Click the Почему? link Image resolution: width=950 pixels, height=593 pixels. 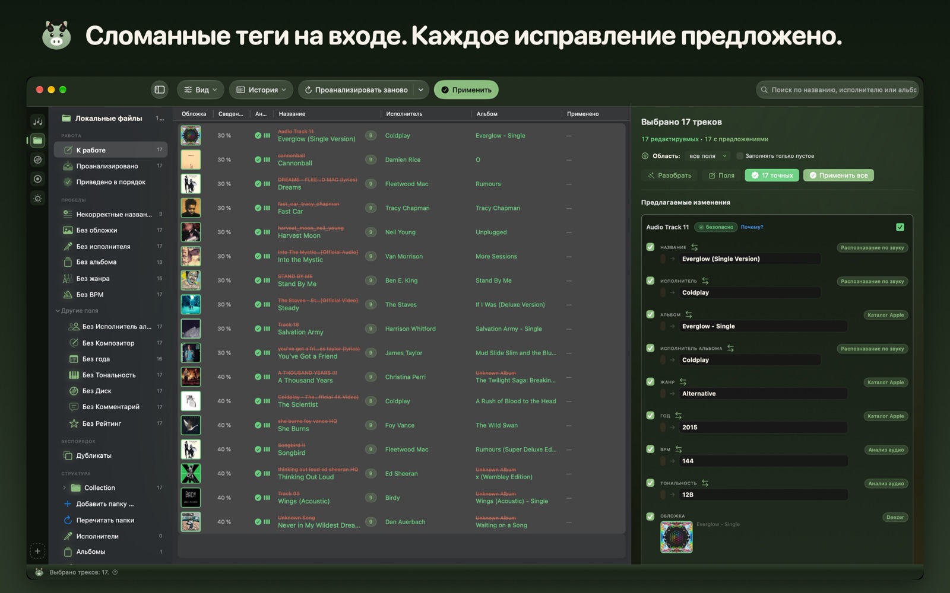point(752,227)
